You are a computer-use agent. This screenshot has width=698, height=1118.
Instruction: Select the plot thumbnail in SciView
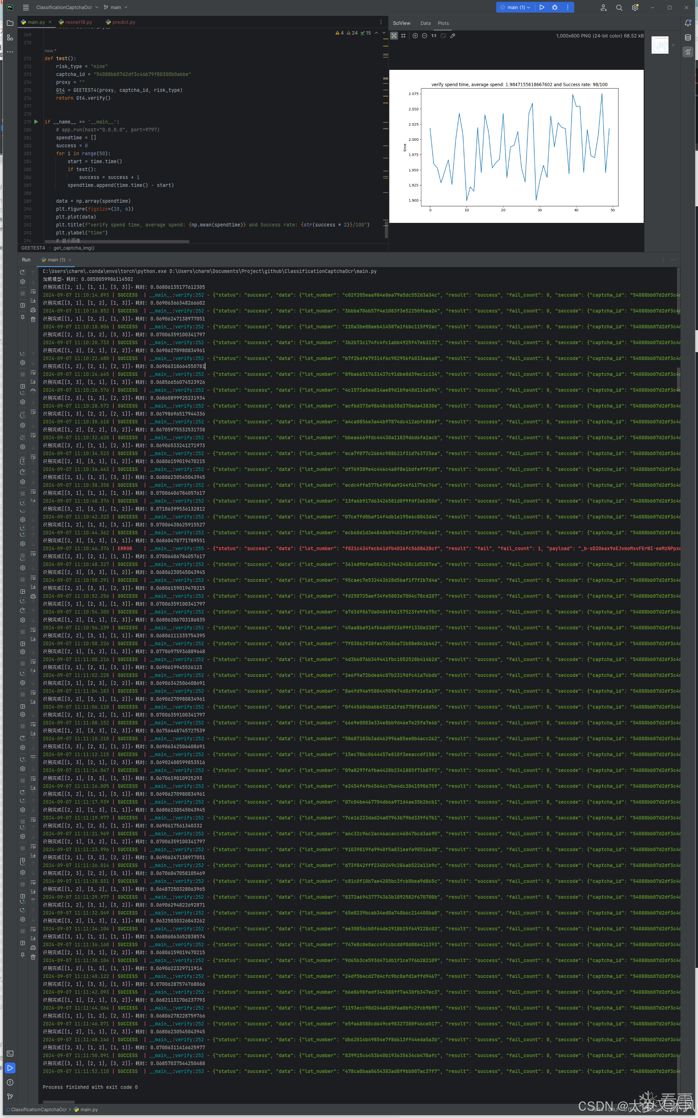660,45
